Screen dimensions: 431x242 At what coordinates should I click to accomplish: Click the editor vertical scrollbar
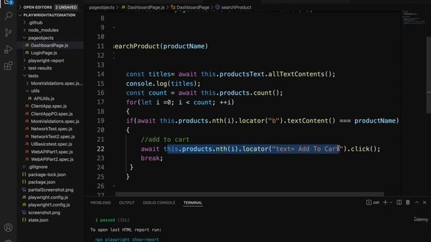point(428,74)
